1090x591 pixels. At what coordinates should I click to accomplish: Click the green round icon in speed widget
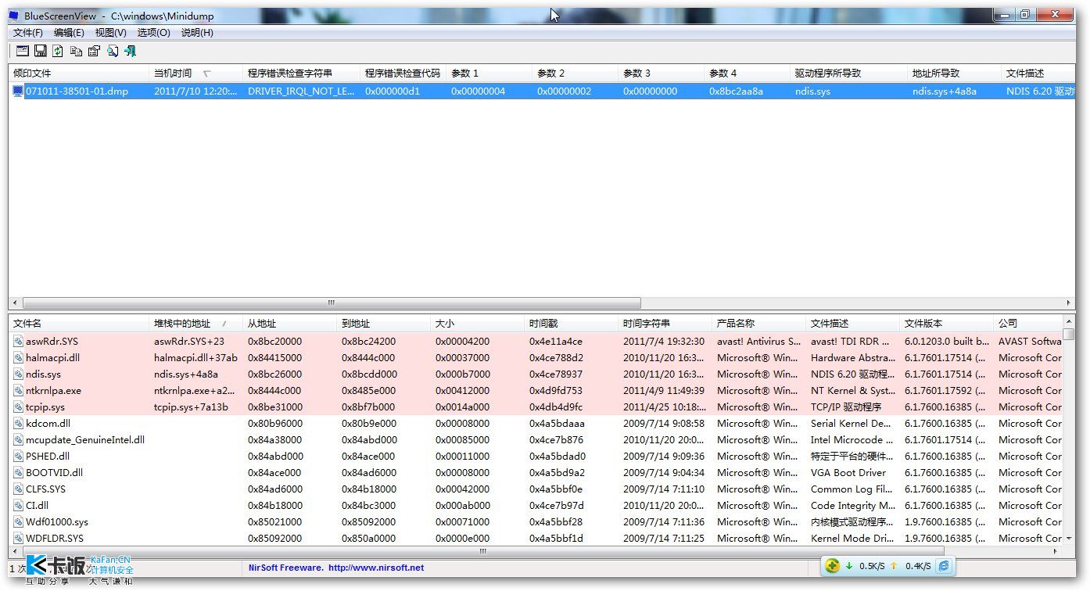(x=834, y=565)
